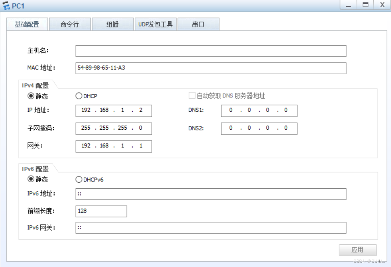
Task: Click the DNS2 label text
Action: (x=196, y=128)
